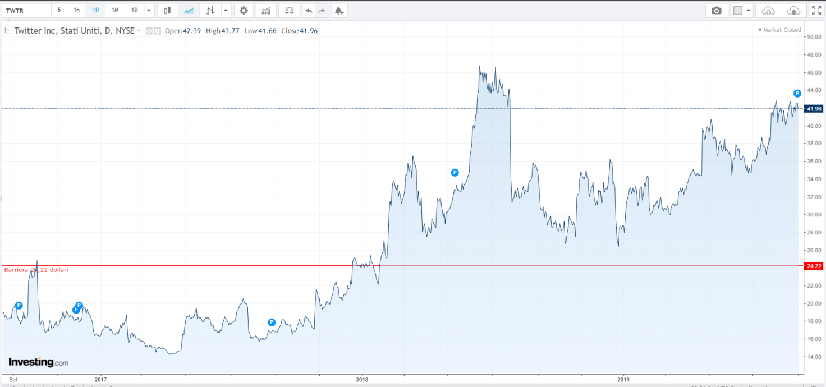Screen dimensions: 826x387
Task: Load a saved chart from cloud
Action: pyautogui.click(x=769, y=10)
